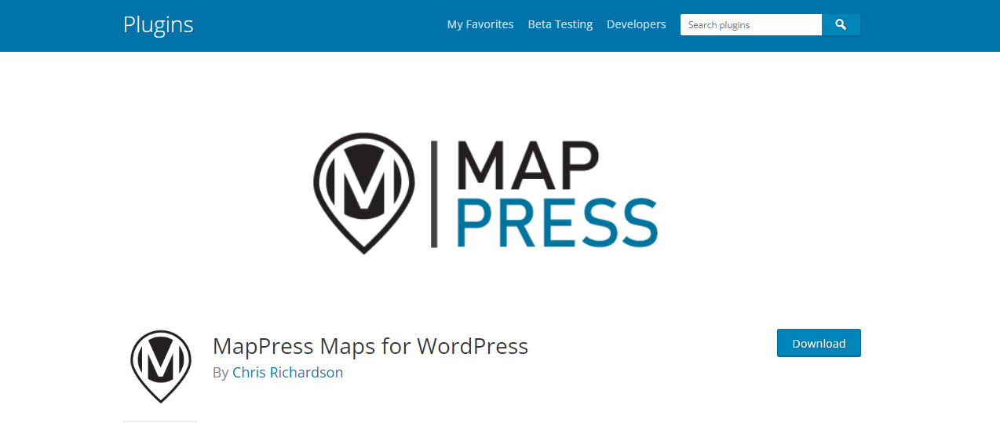Click the small MapPress plugin icon
Screen dimensions: 1000x423
pyautogui.click(x=161, y=366)
